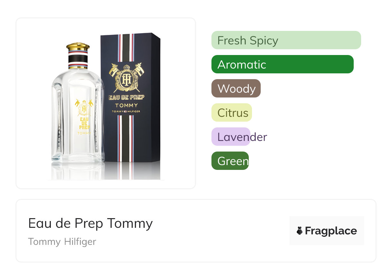Click the striped band on the bottle neck

click(78, 59)
